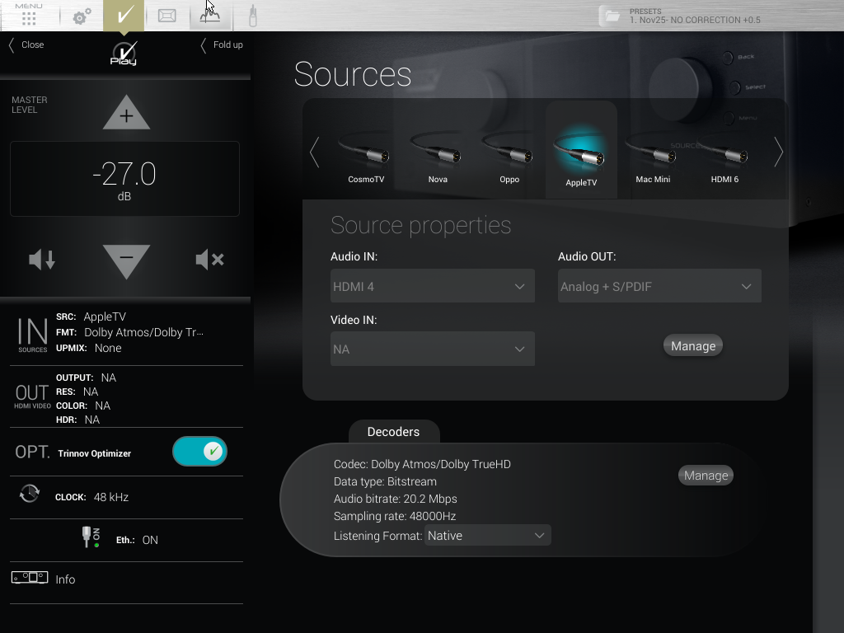
Task: Click 'Sampling rate: 48000Hz' text
Action: coord(395,516)
